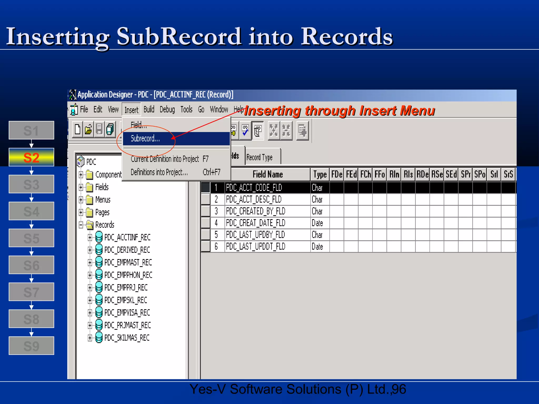Click the S3 step box
Viewport: 539px width, 404px height.
tap(31, 184)
